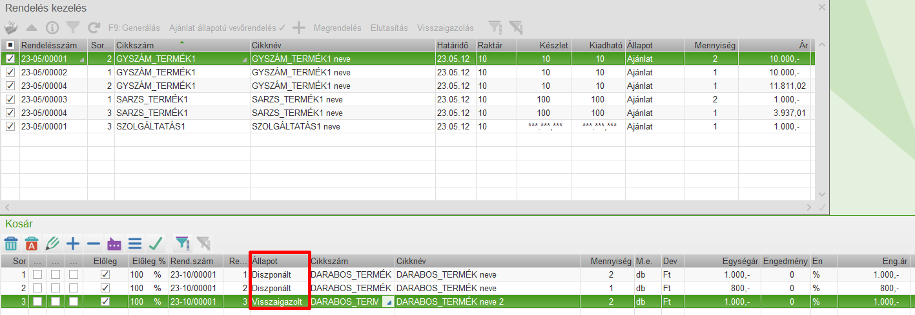Click the horizontal scroll right arrow of orders table

click(x=810, y=207)
